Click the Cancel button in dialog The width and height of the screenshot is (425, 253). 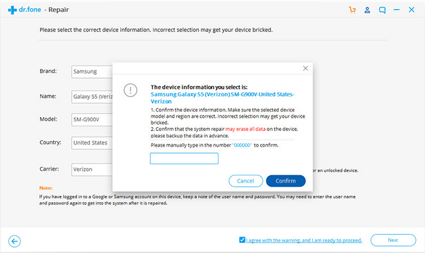(245, 181)
